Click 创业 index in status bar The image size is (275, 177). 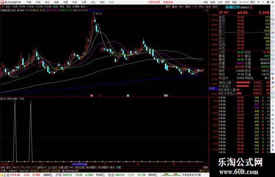(111, 175)
